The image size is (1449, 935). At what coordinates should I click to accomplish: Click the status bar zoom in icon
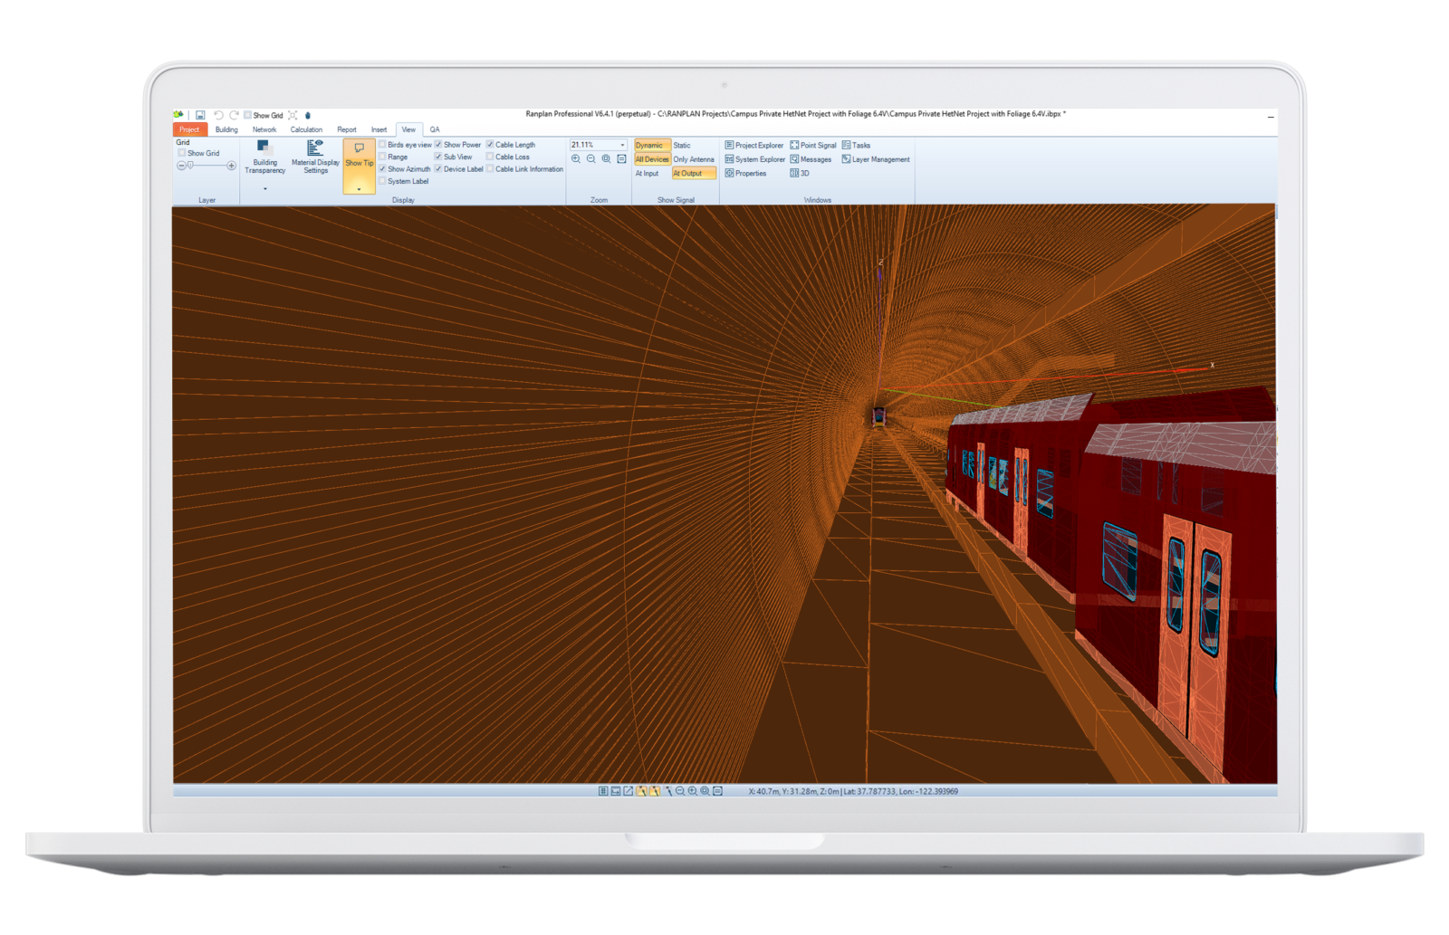[x=693, y=791]
